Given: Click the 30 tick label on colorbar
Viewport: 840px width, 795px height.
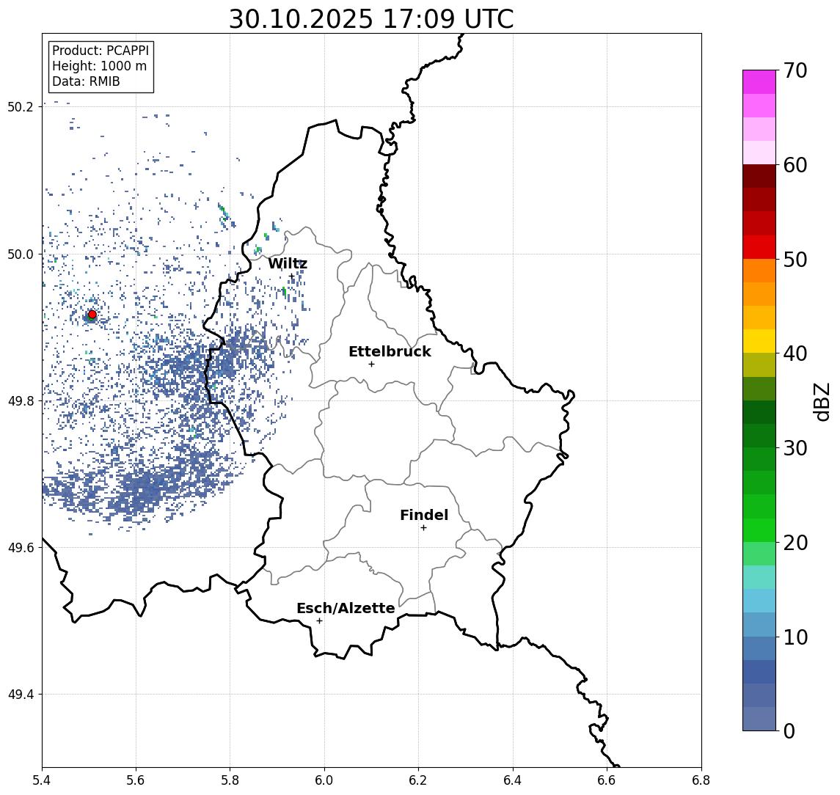Looking at the screenshot, I should [x=795, y=448].
